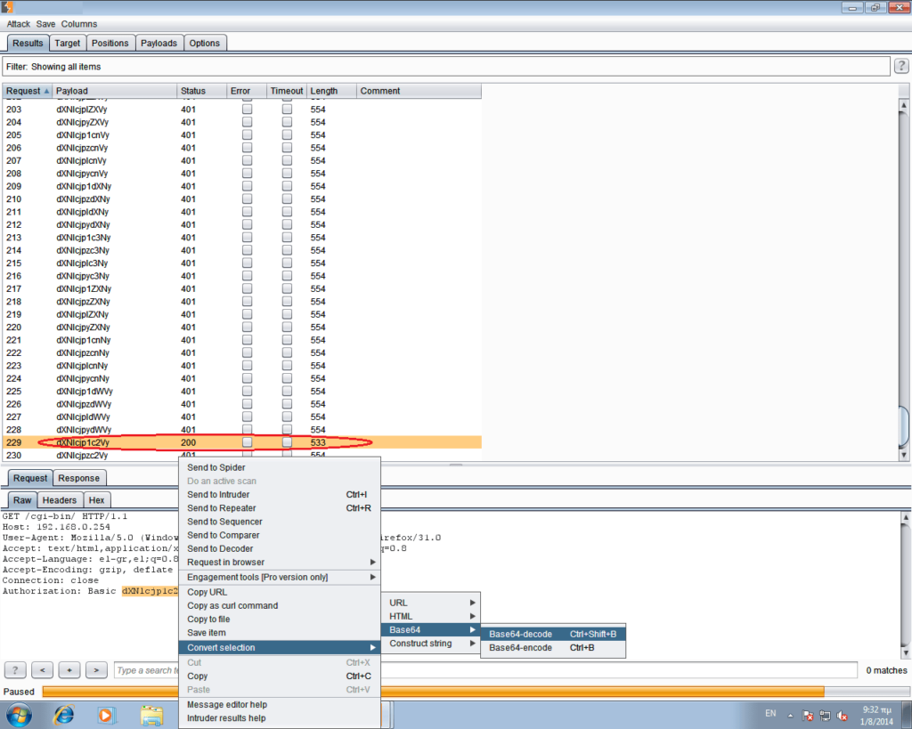This screenshot has width=912, height=729.
Task: Open the Columns menu
Action: 79,24
